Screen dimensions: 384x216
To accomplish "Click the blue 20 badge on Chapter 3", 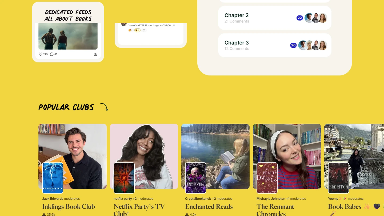I will [x=293, y=45].
